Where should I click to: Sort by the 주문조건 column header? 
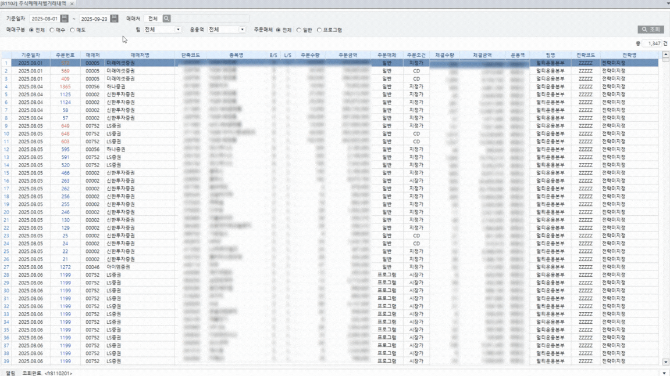click(416, 55)
